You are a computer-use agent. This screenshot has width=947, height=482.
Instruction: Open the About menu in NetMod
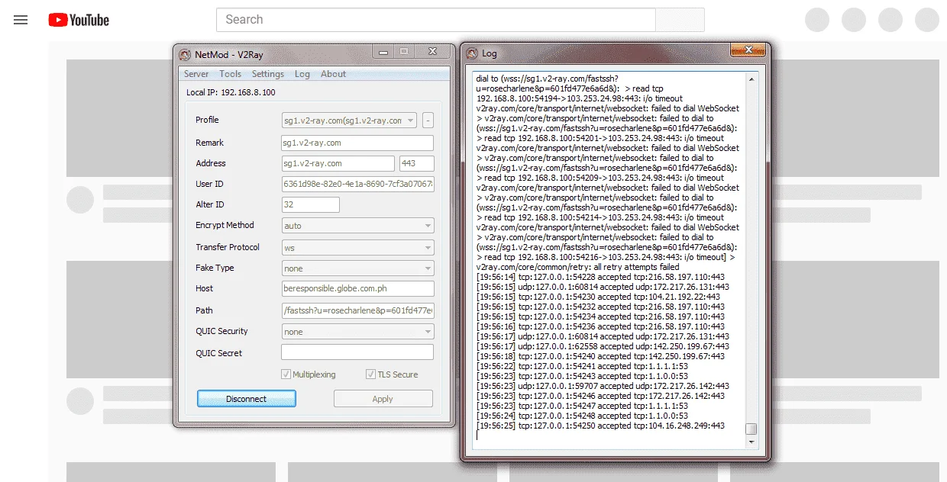333,74
